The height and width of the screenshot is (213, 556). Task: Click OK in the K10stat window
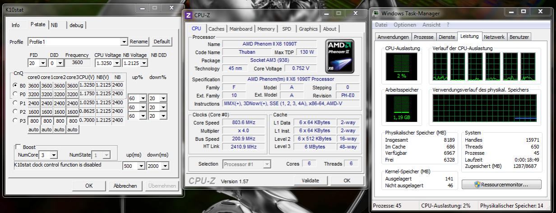tap(89, 185)
